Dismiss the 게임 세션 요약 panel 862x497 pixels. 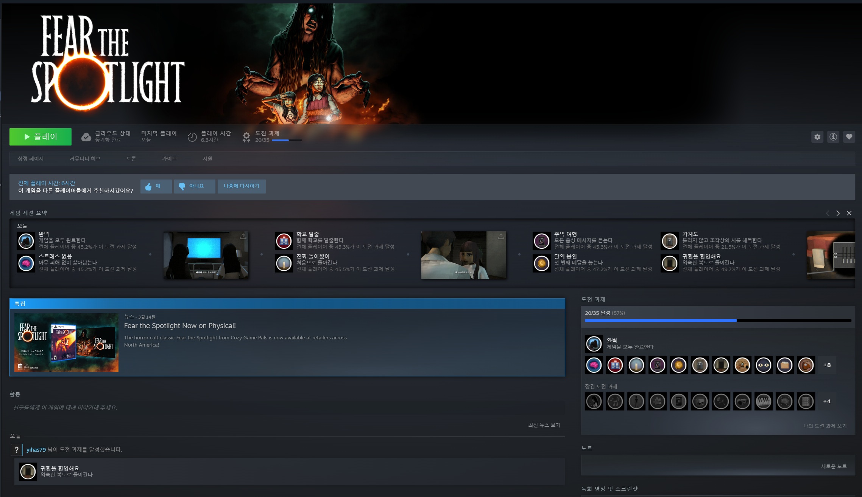849,213
